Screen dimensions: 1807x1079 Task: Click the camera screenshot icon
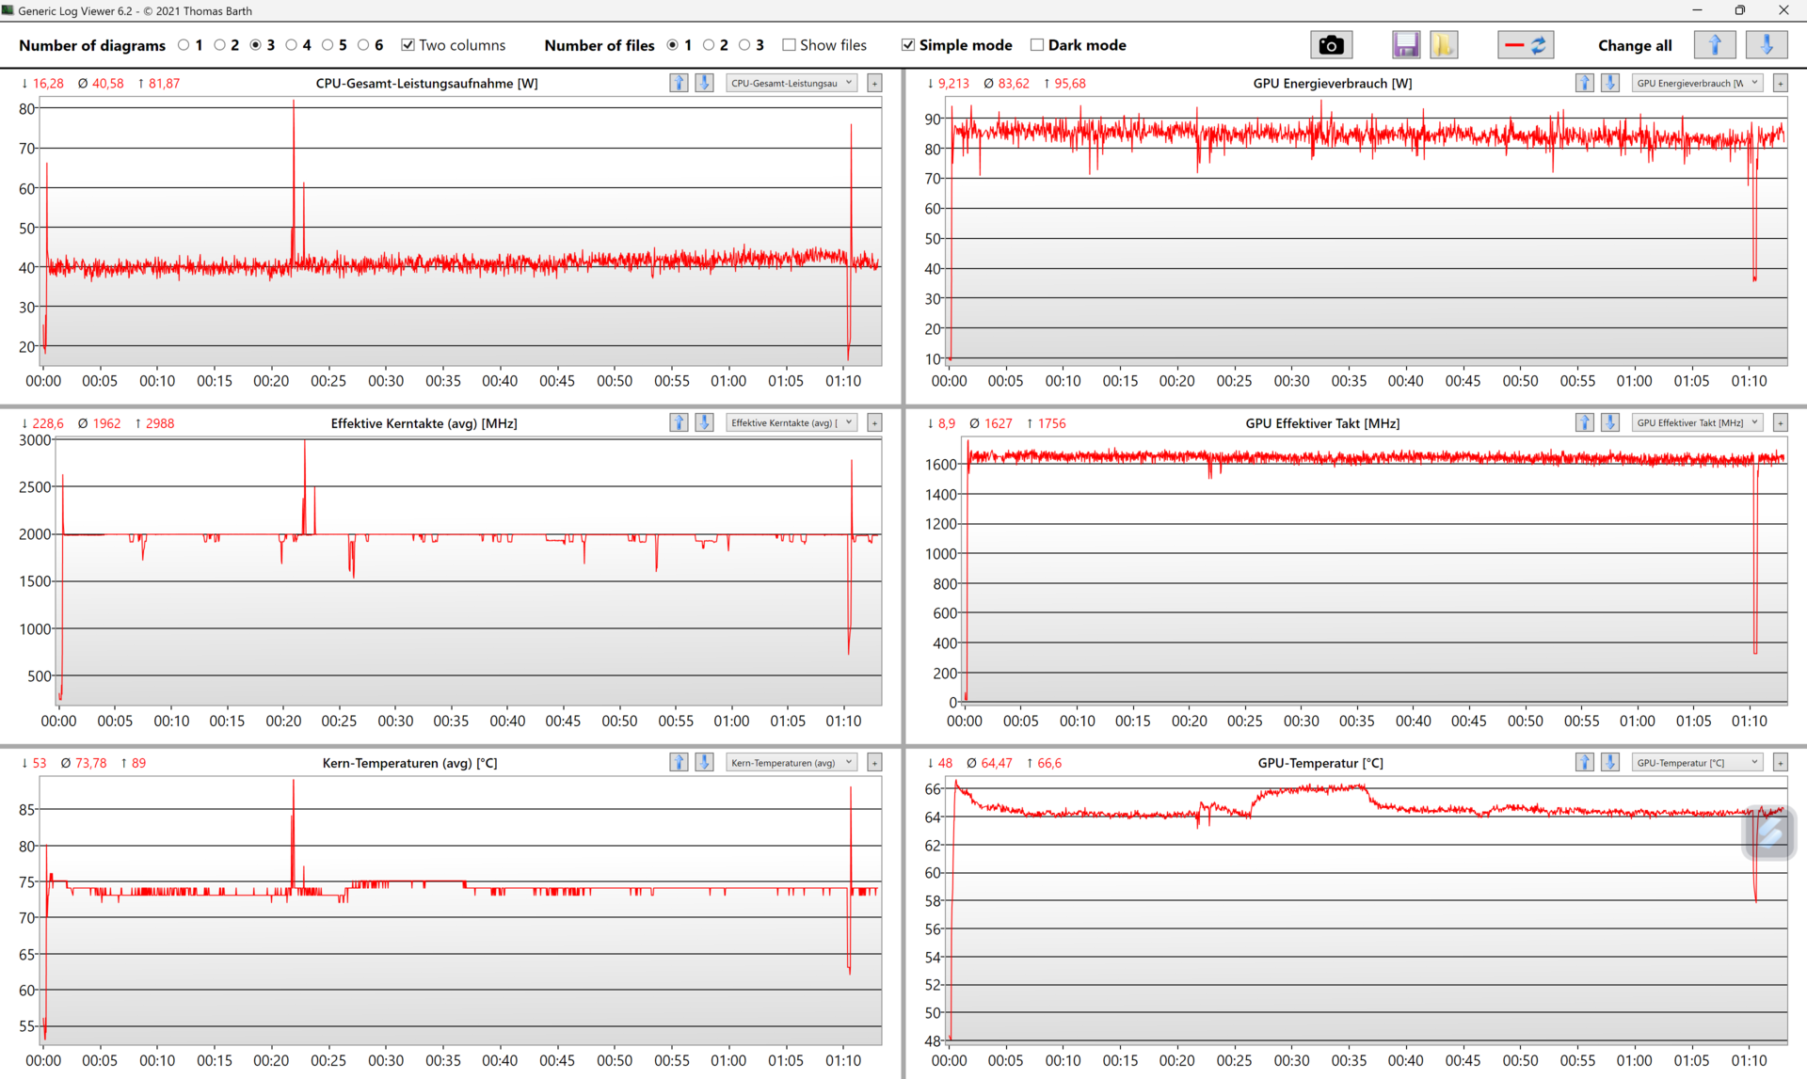(1330, 45)
